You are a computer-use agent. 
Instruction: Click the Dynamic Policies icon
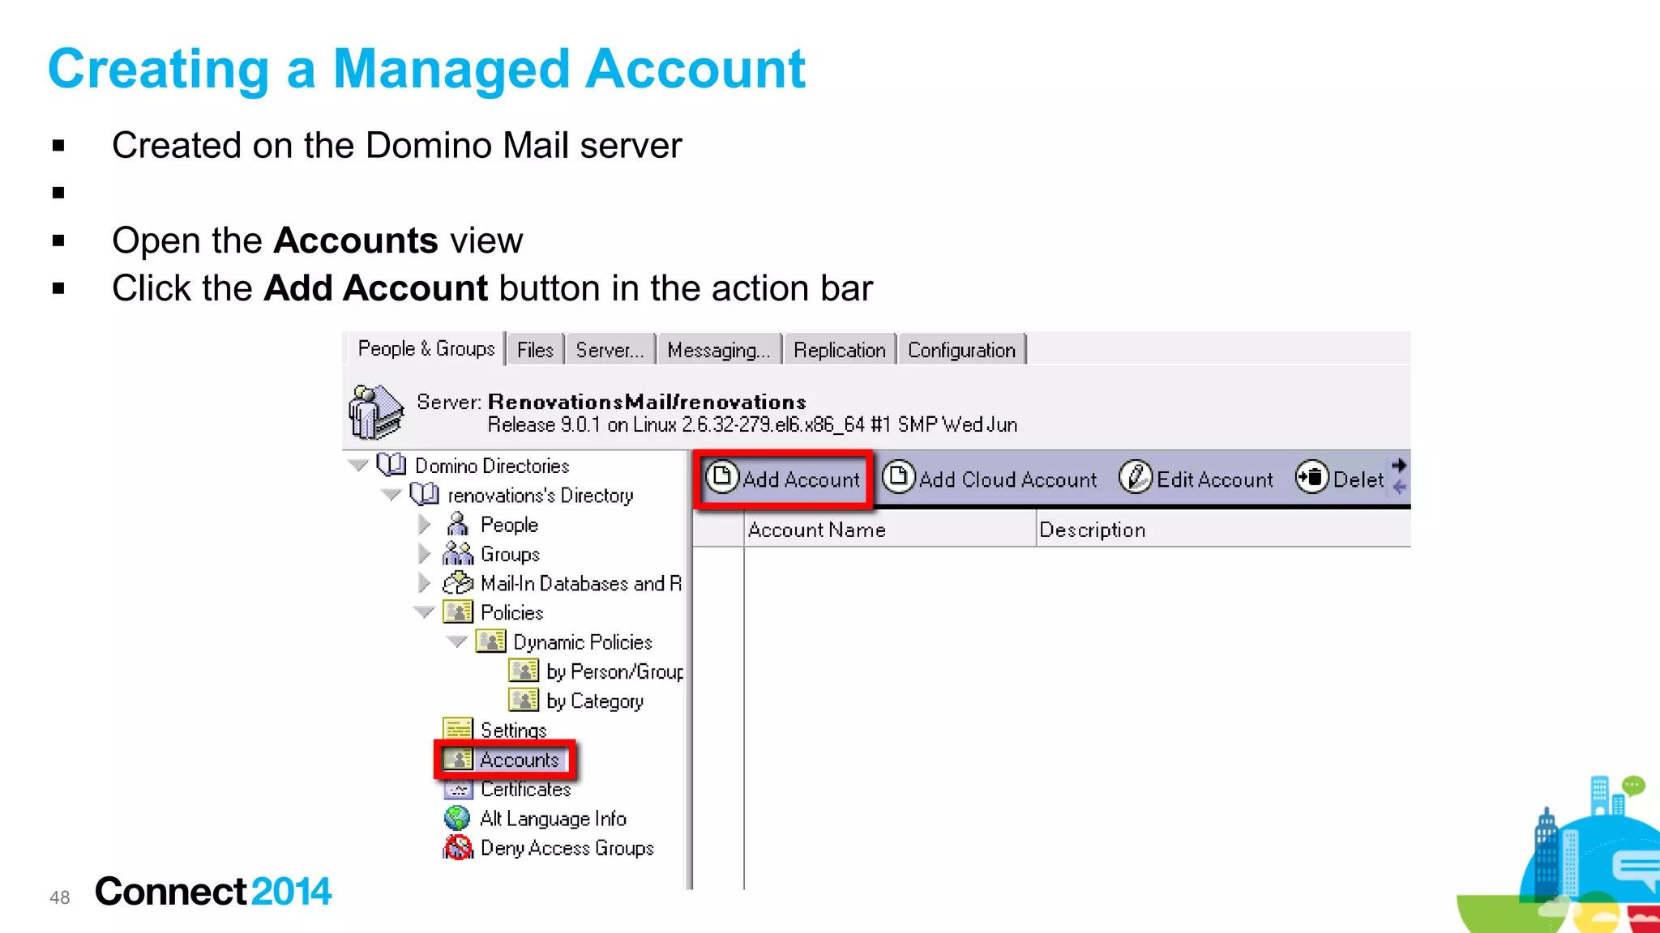[490, 641]
